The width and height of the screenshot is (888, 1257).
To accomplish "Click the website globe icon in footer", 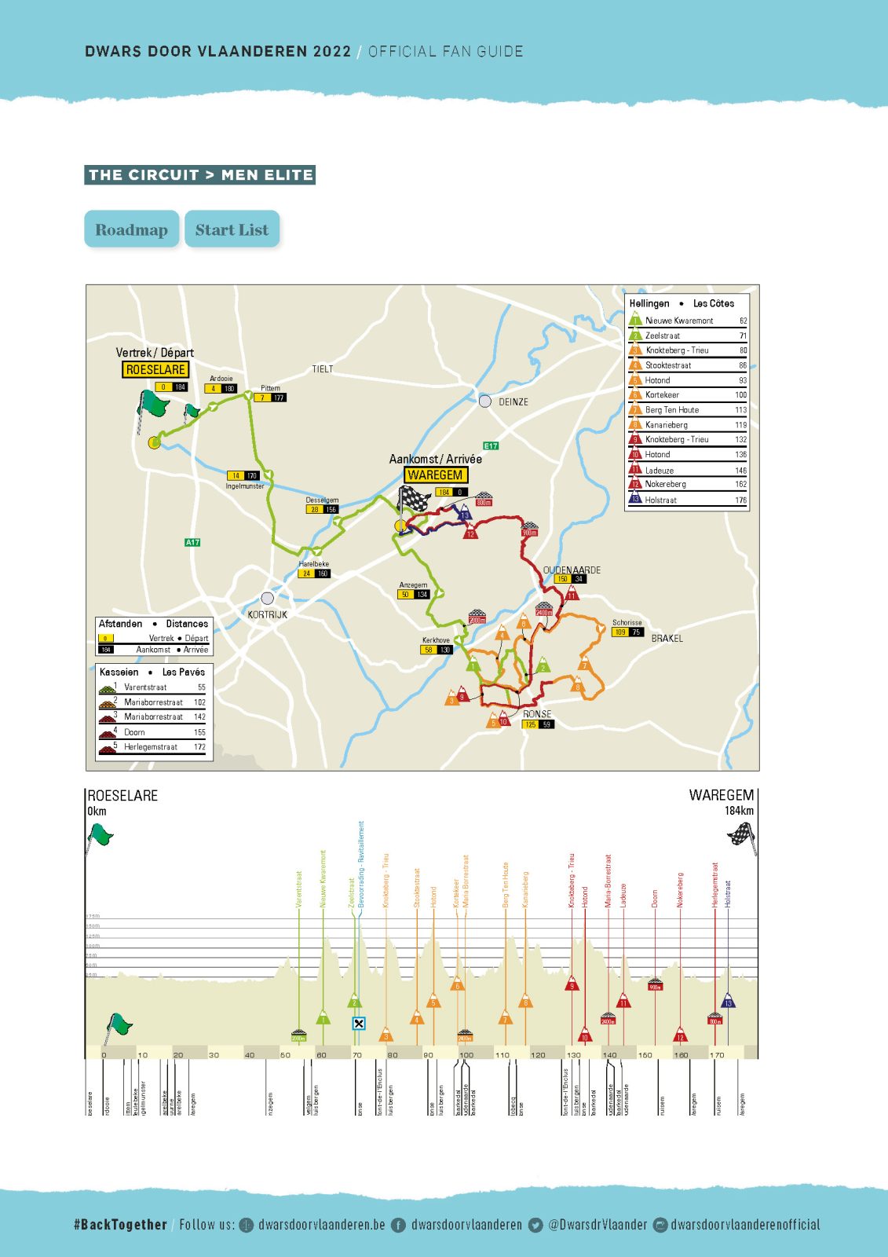I will 247,1225.
